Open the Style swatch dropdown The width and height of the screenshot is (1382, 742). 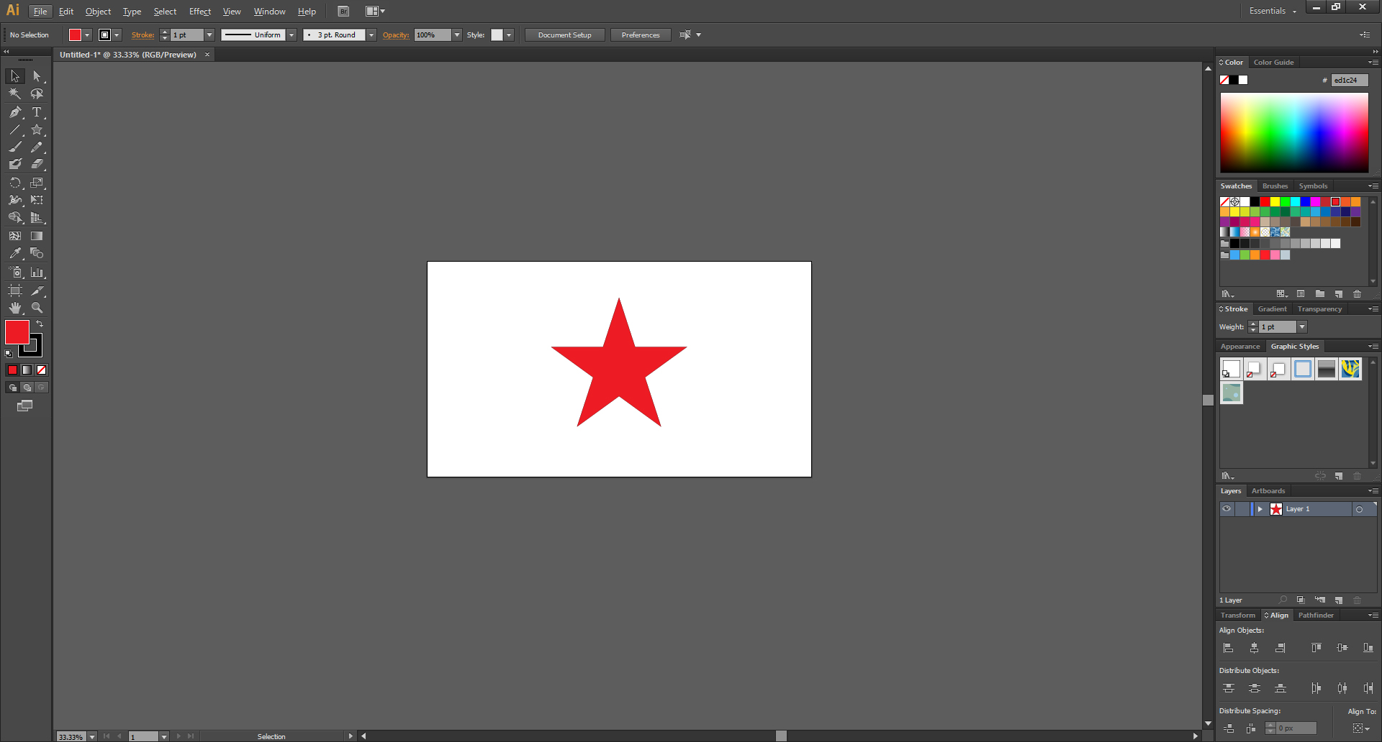point(509,35)
